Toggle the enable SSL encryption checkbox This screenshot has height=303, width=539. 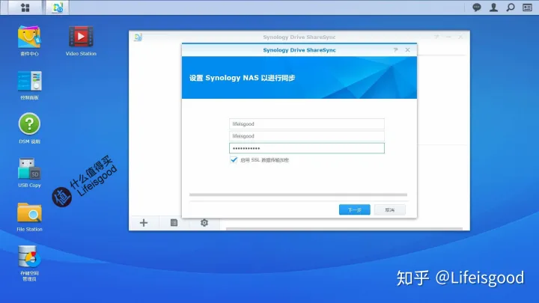[234, 160]
